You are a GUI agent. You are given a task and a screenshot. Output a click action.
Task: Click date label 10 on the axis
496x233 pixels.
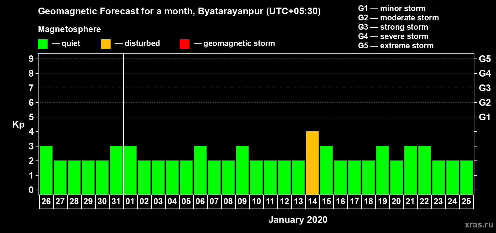click(x=256, y=201)
